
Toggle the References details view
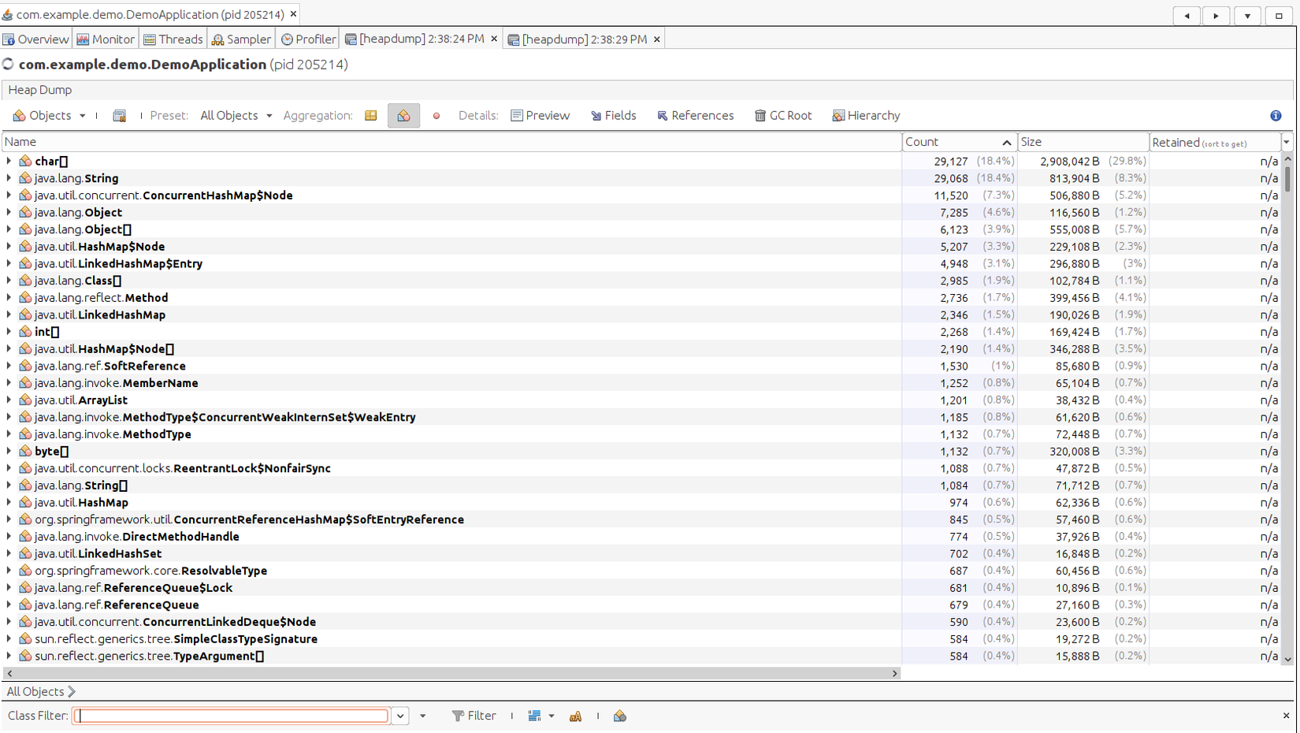click(x=696, y=116)
